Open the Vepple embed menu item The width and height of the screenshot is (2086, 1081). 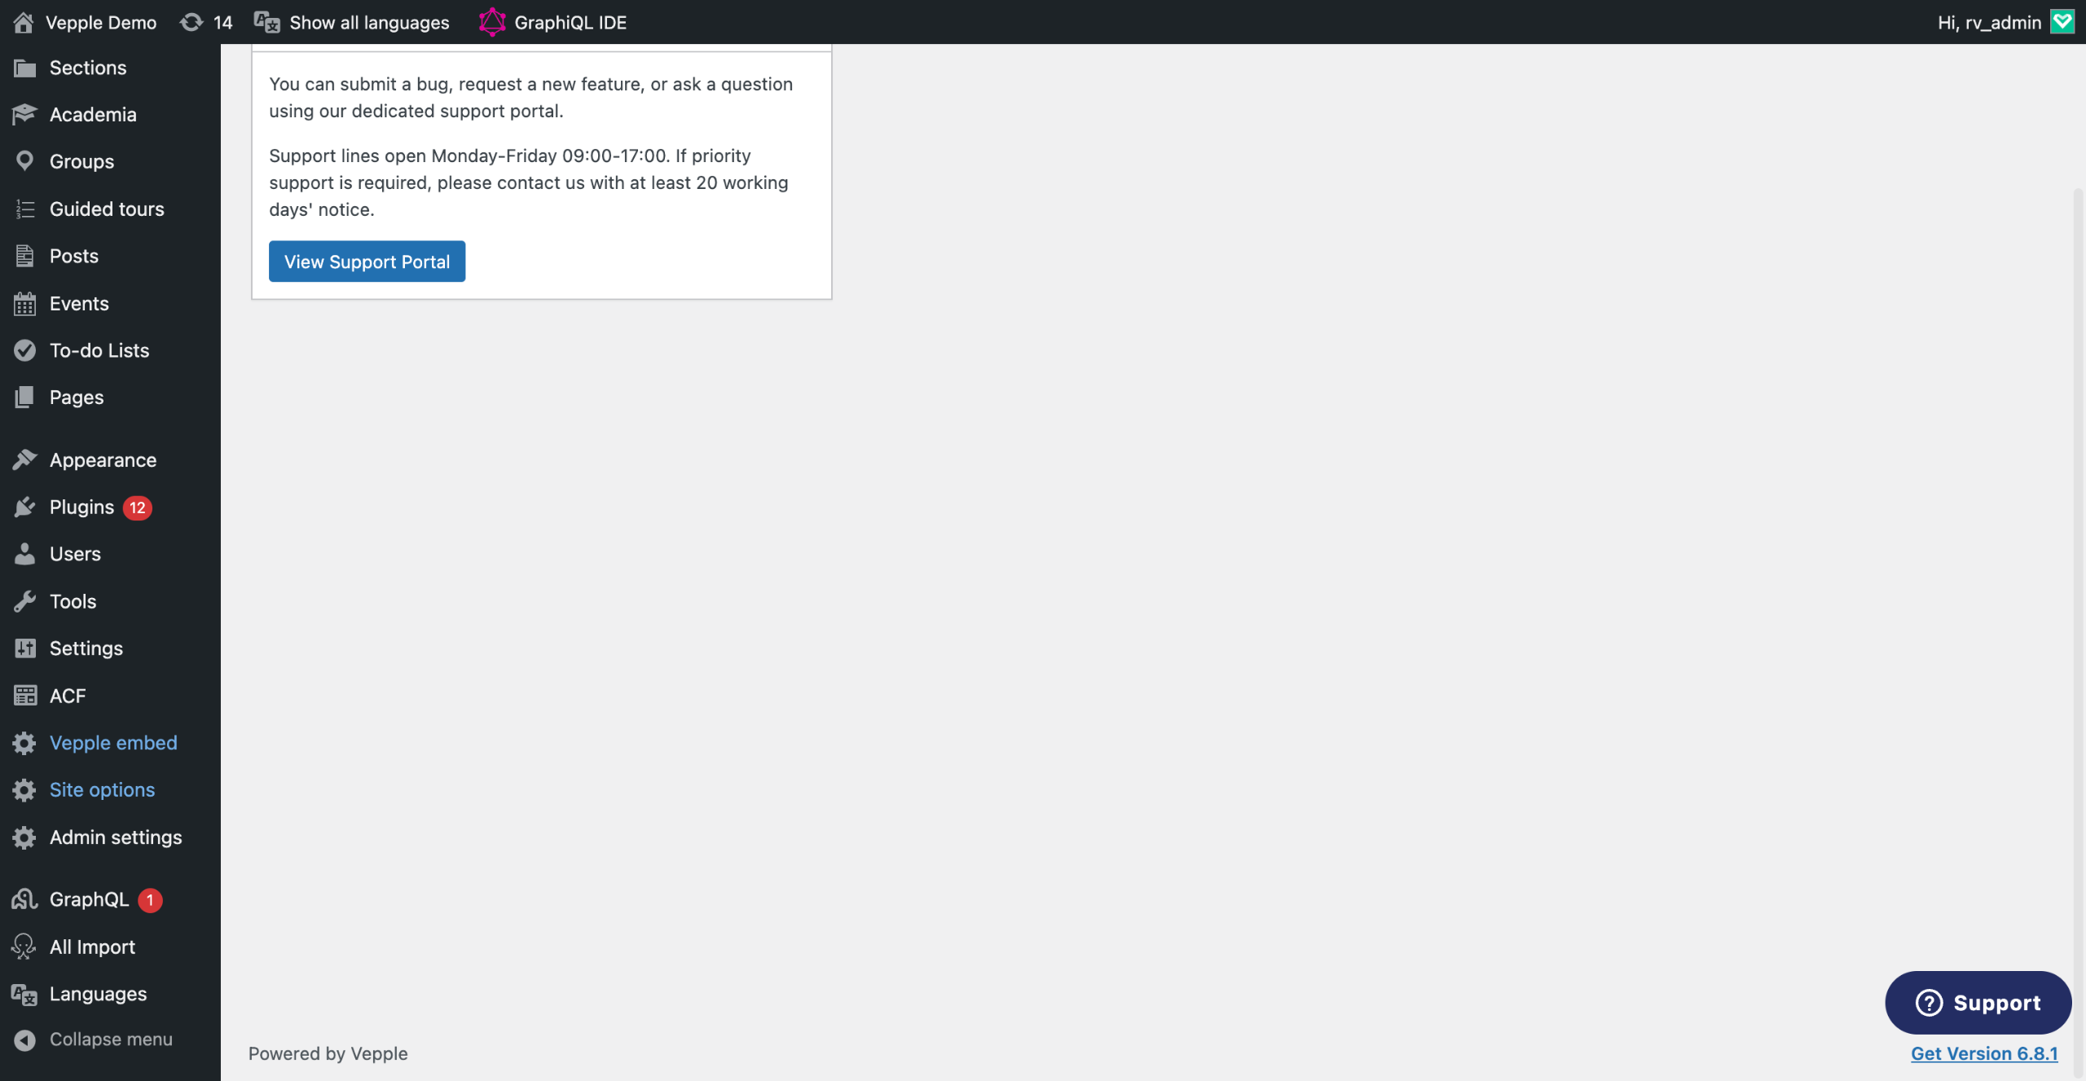(113, 743)
